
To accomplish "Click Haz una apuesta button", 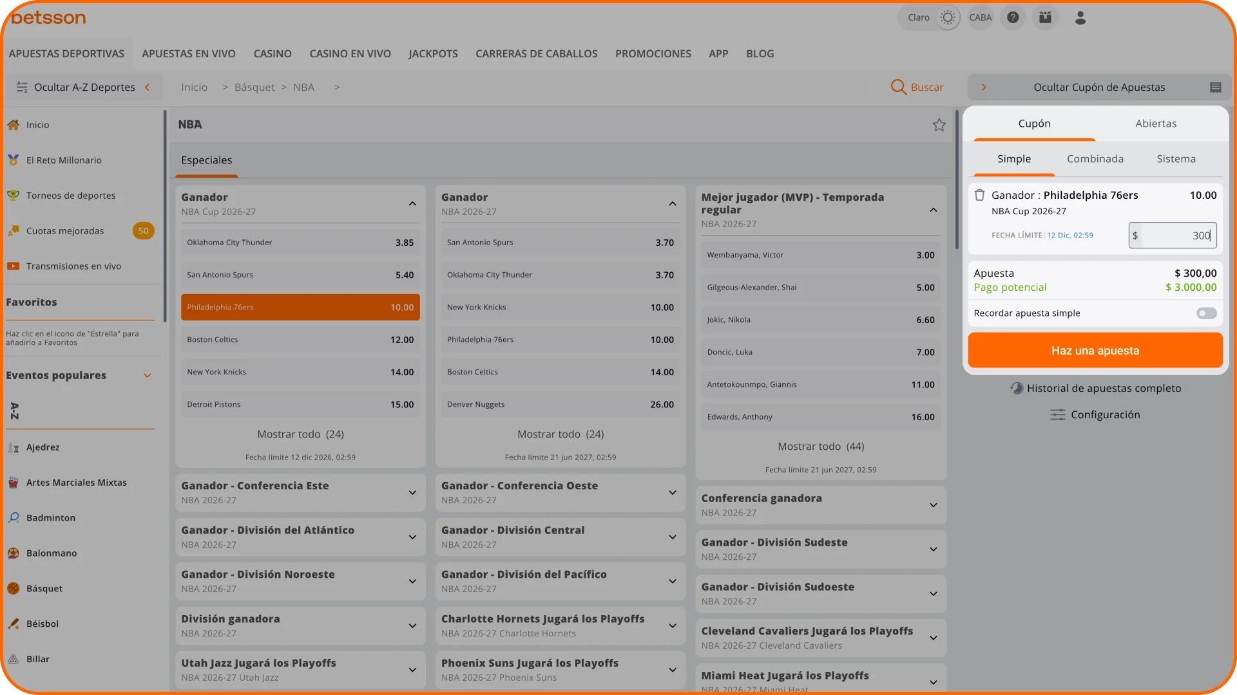I will (1095, 351).
